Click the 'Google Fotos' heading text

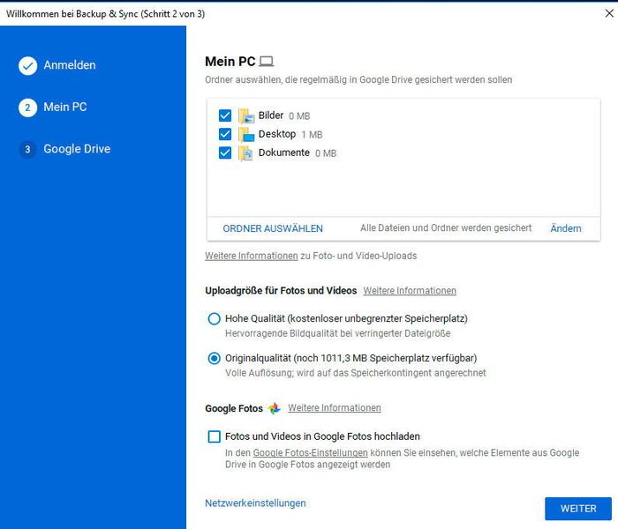[x=234, y=408]
